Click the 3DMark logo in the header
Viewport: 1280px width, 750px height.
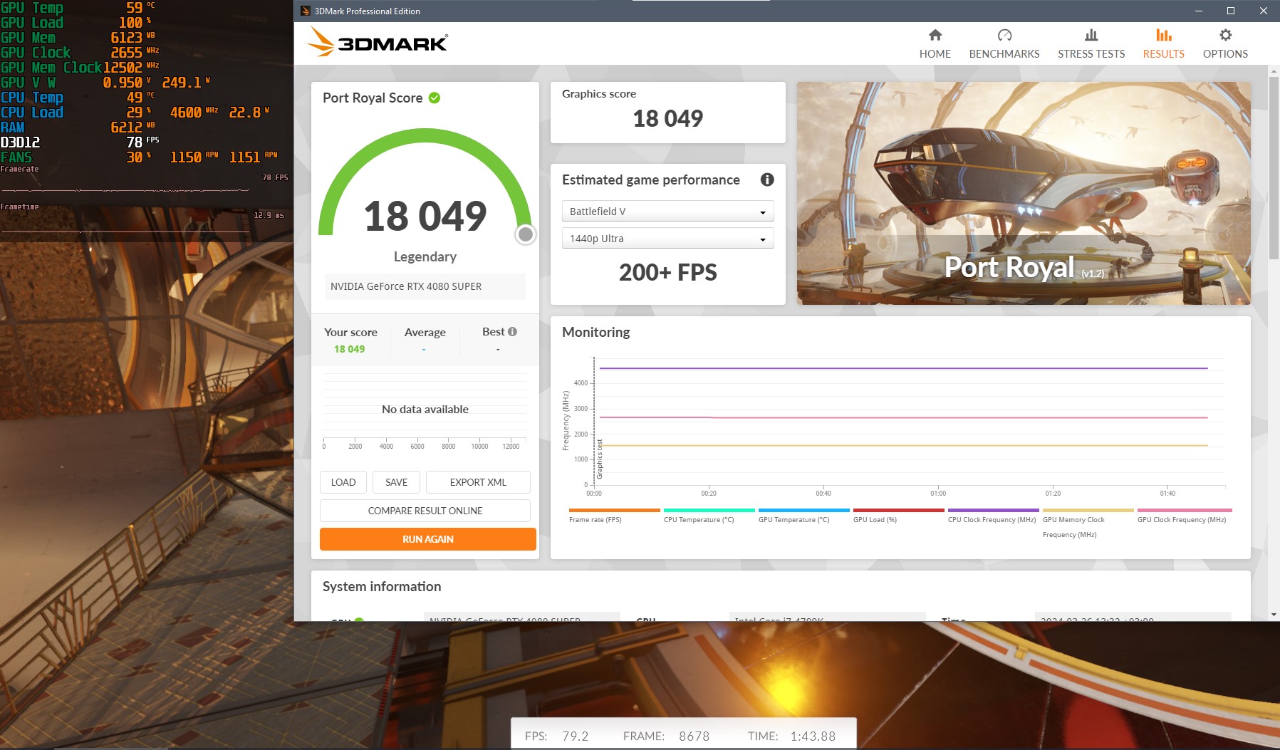[x=378, y=42]
